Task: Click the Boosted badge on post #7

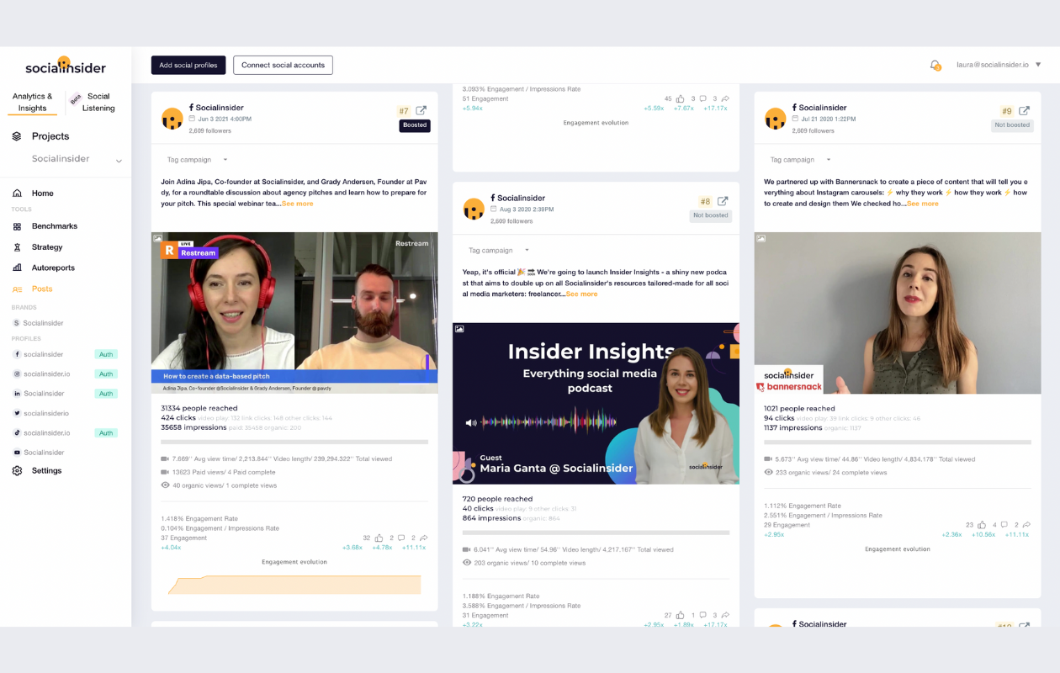Action: (415, 125)
